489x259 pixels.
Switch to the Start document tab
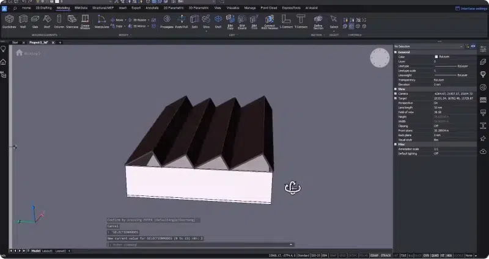[15, 43]
